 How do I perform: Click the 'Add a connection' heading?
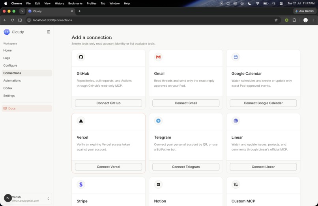92,37
